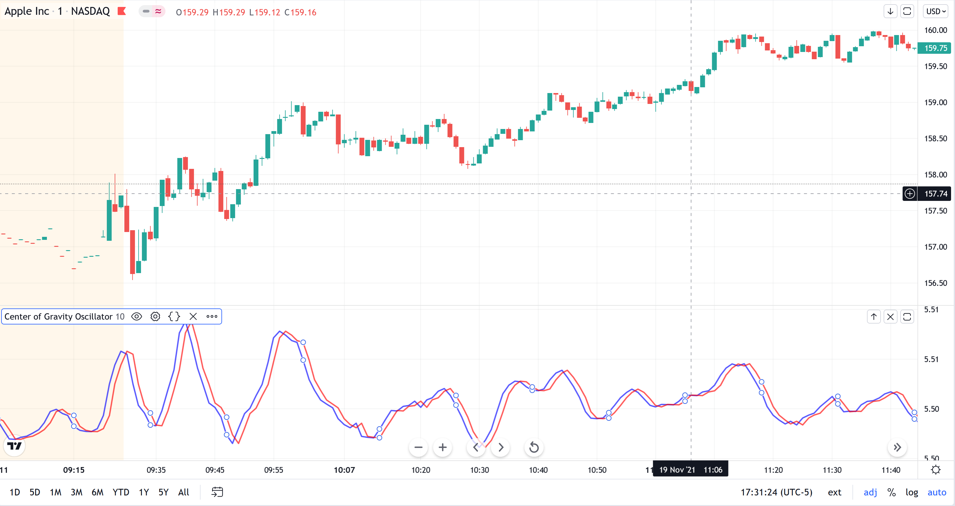Viewport: 955px width, 506px height.
Task: Click the Center of Gravity Oscillator label
Action: [x=59, y=317]
